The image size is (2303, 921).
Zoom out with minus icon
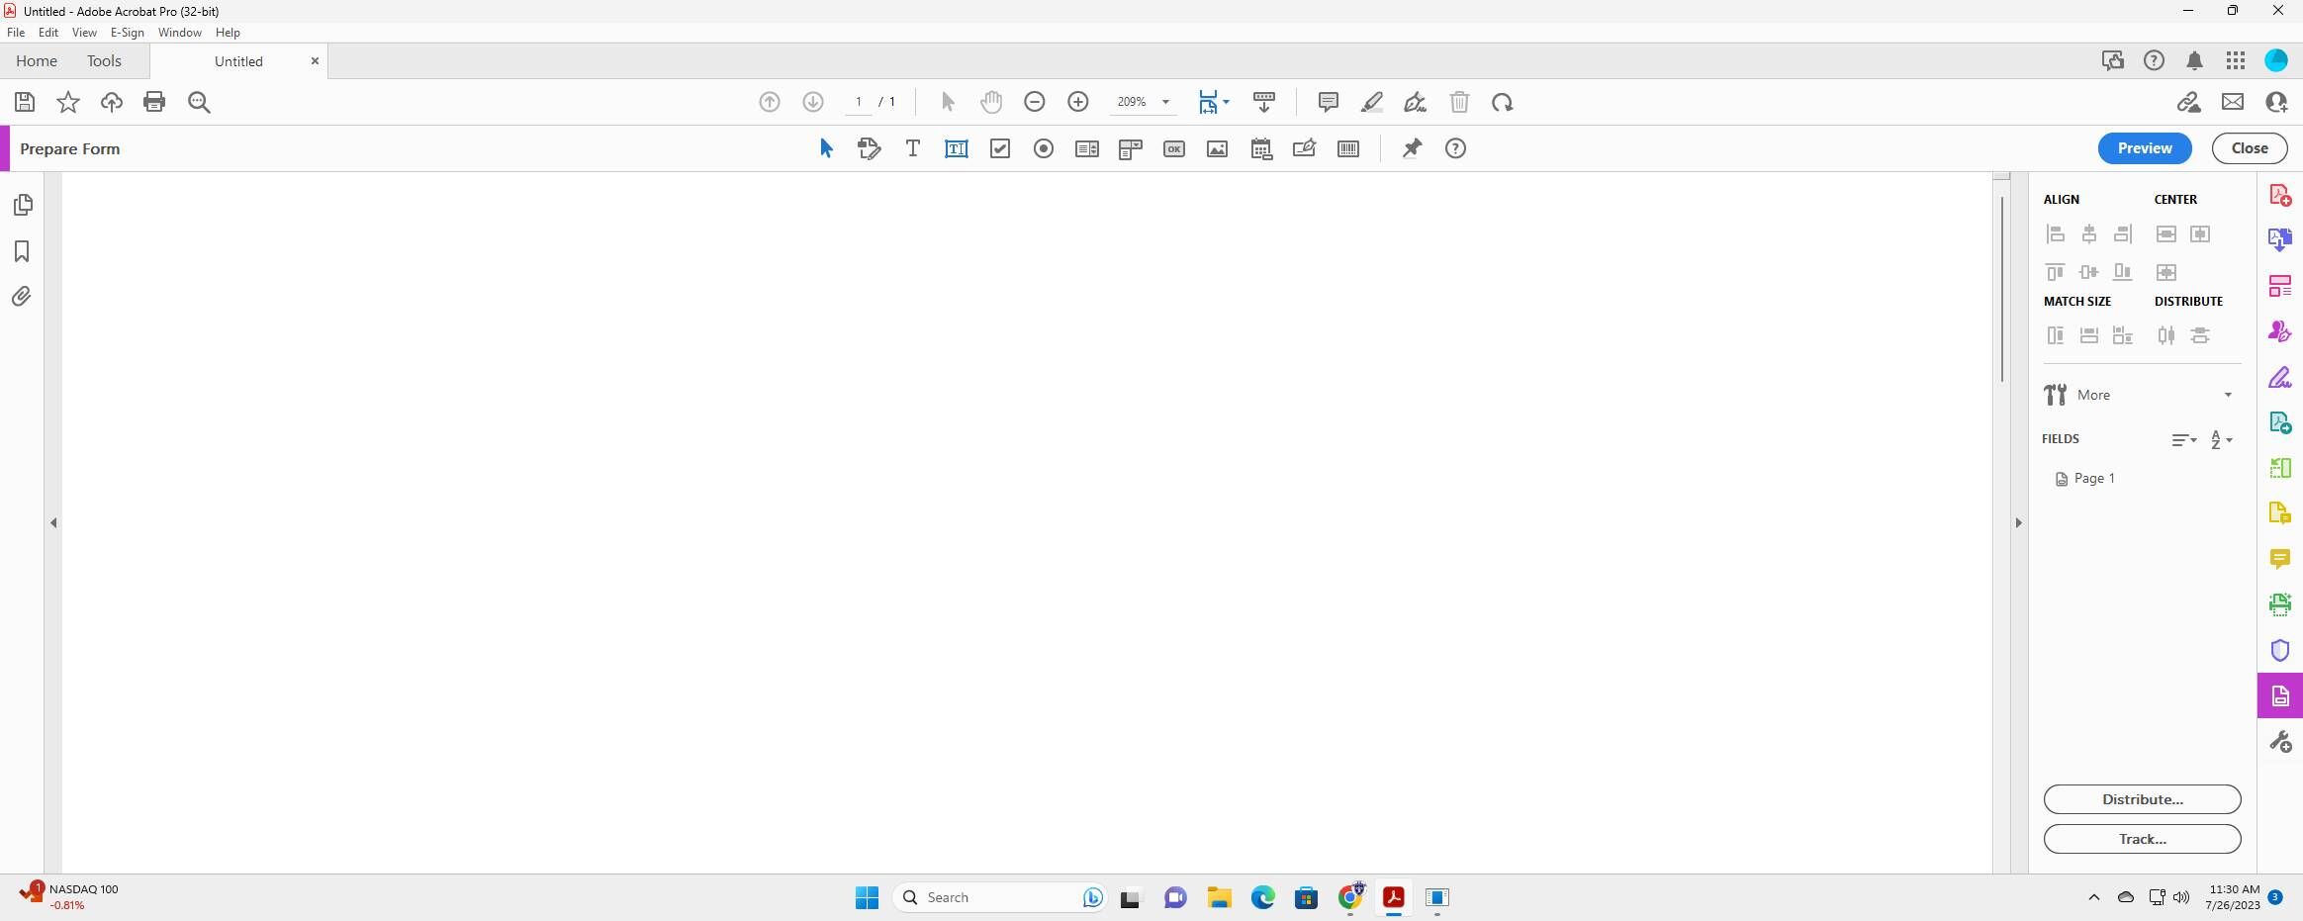(x=1035, y=102)
